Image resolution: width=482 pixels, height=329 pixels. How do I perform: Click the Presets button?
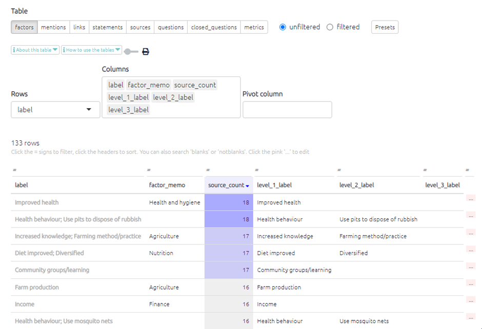[x=385, y=27]
